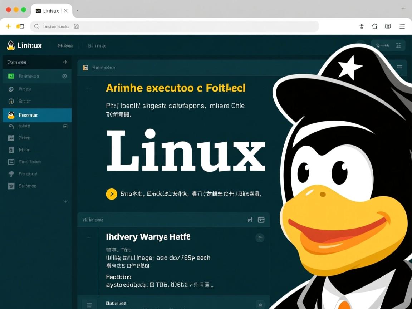Toggle the circular control beside the green sidebar item

point(64,76)
